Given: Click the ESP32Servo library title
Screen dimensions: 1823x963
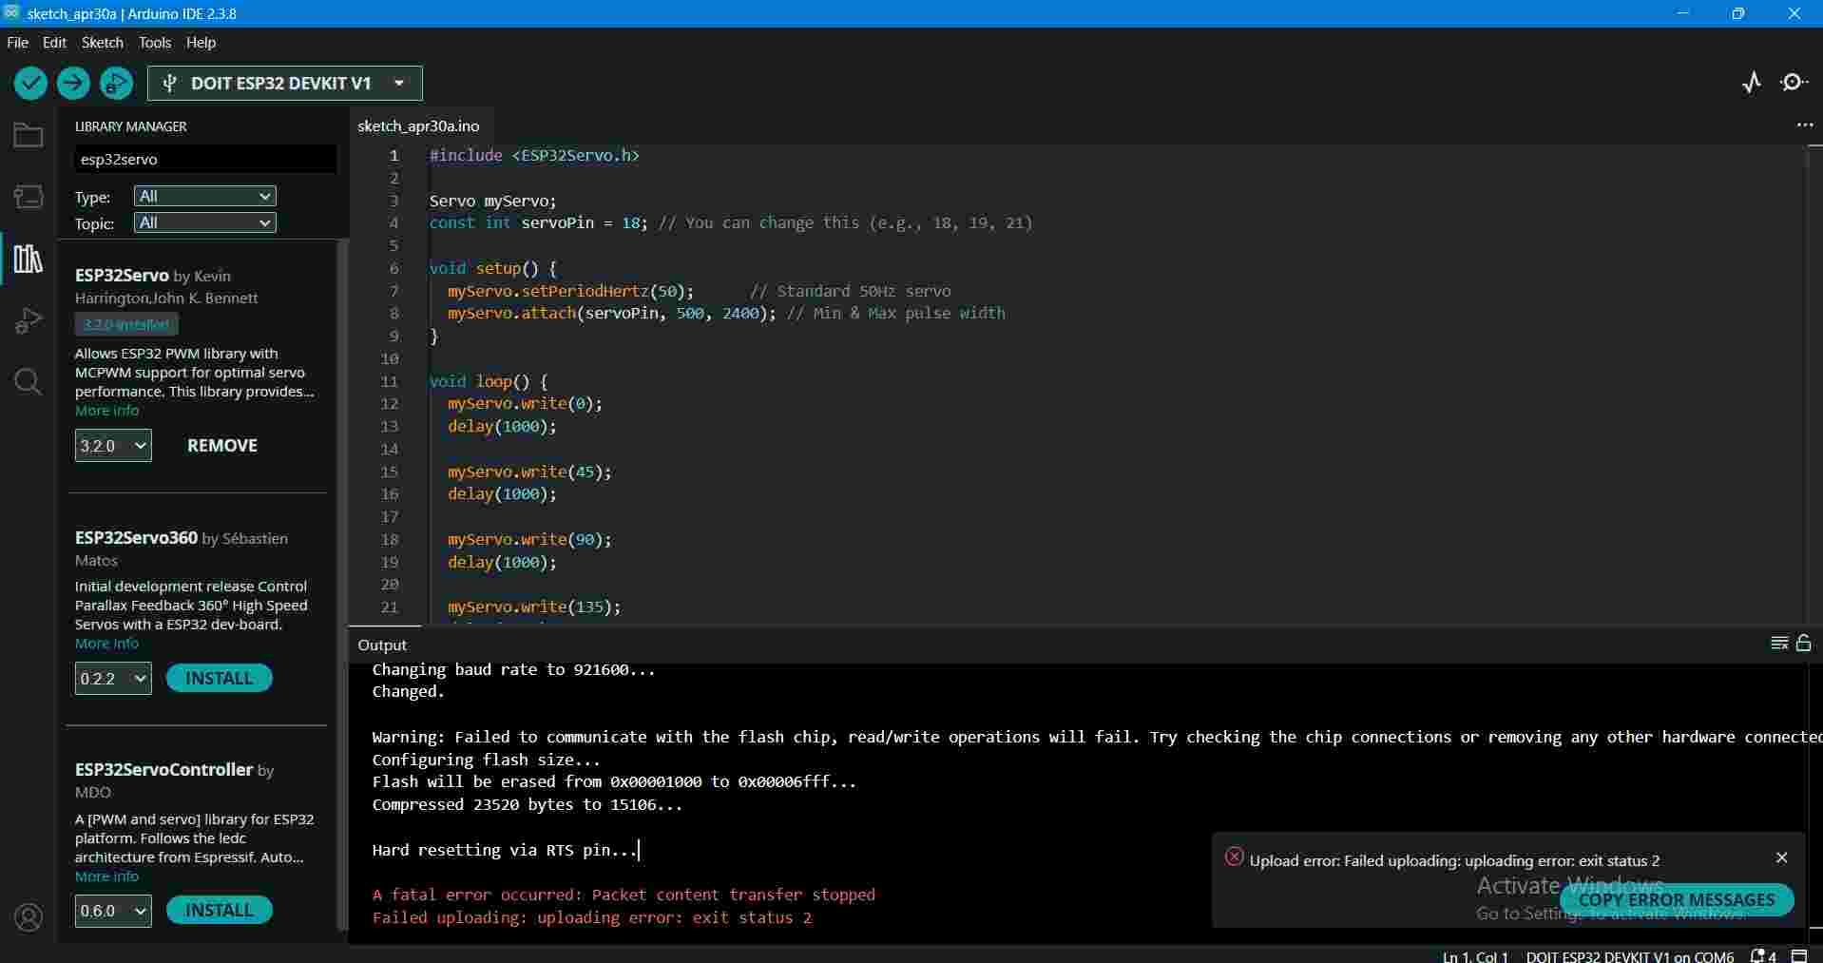Looking at the screenshot, I should [x=122, y=275].
